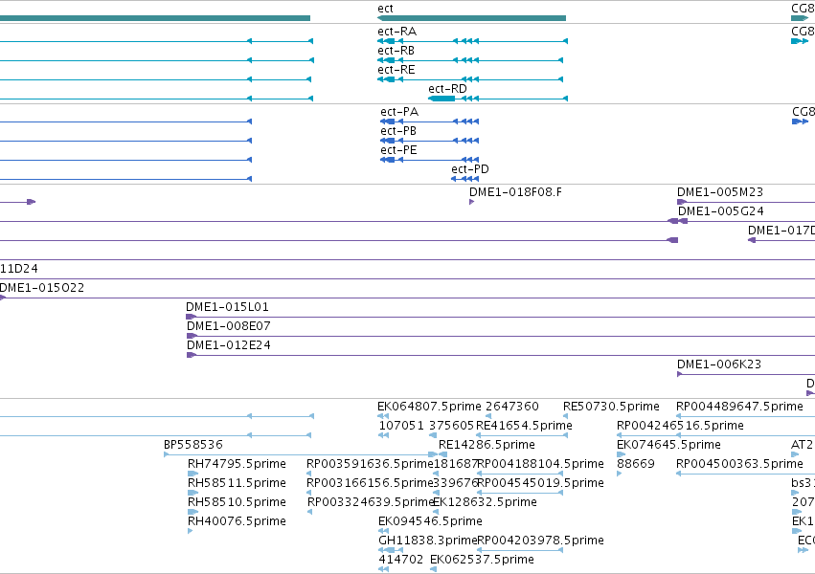Select EST RE50730.5prime
Image resolution: width=815 pixels, height=574 pixels.
611,407
